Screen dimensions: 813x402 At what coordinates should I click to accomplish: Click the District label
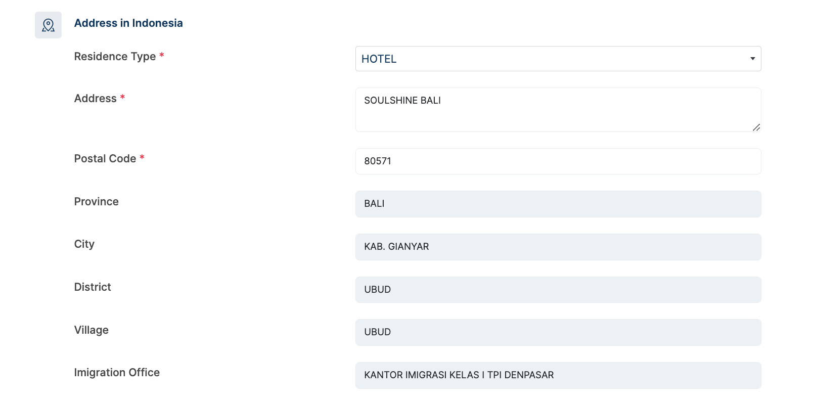[x=93, y=287]
